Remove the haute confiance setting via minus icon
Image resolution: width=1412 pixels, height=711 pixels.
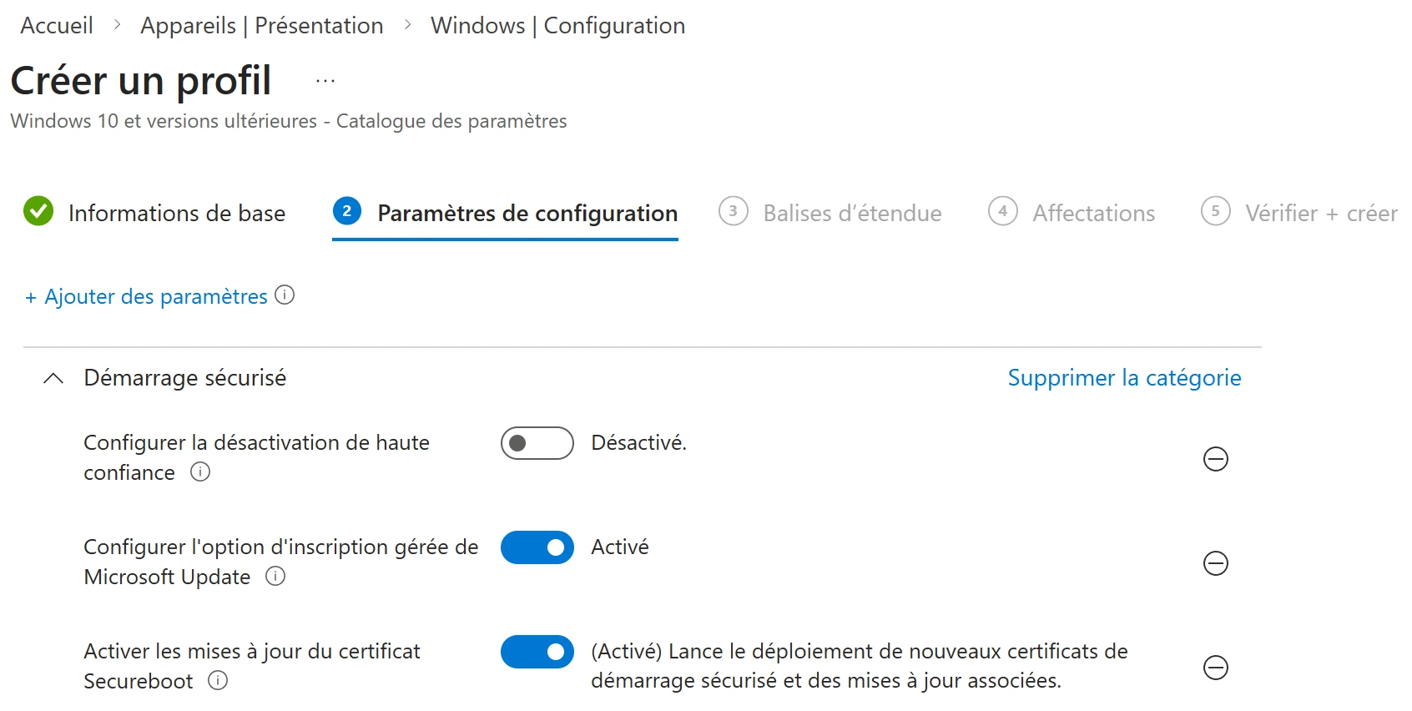1216,459
